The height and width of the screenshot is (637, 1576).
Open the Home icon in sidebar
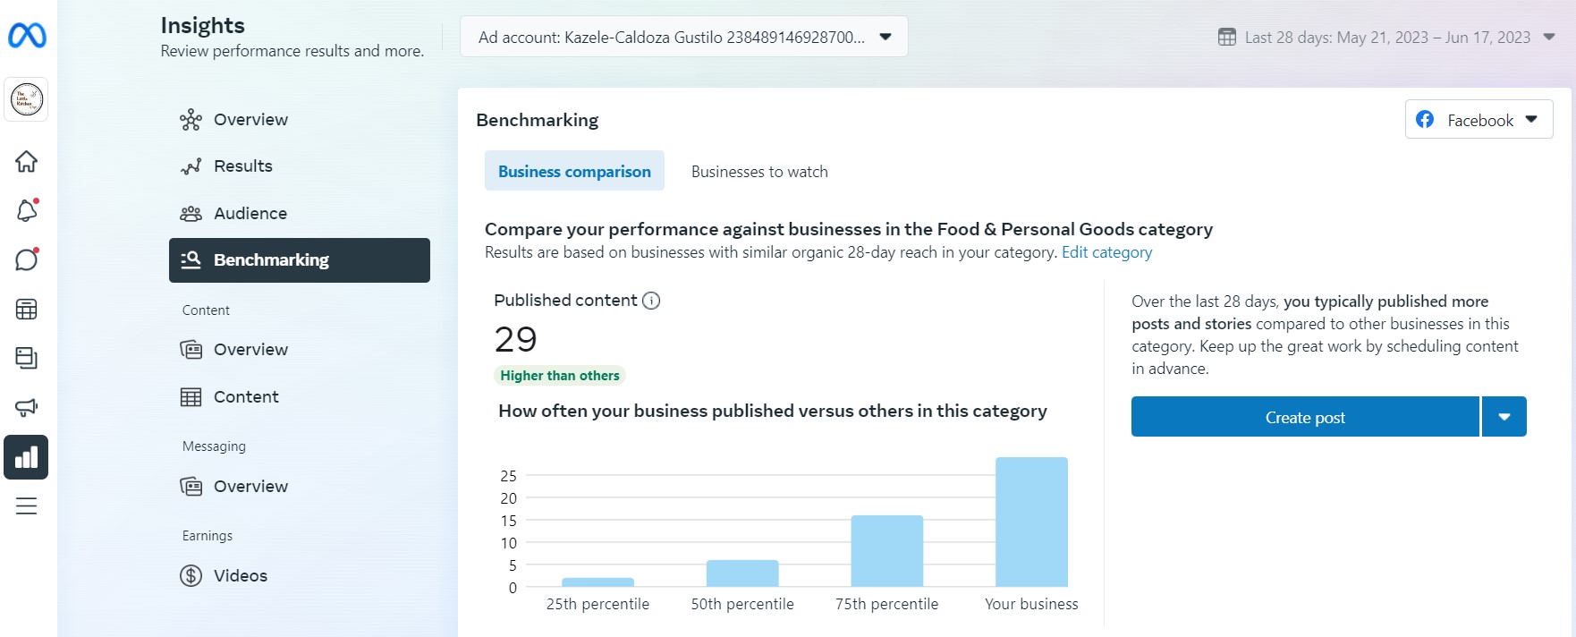(27, 162)
